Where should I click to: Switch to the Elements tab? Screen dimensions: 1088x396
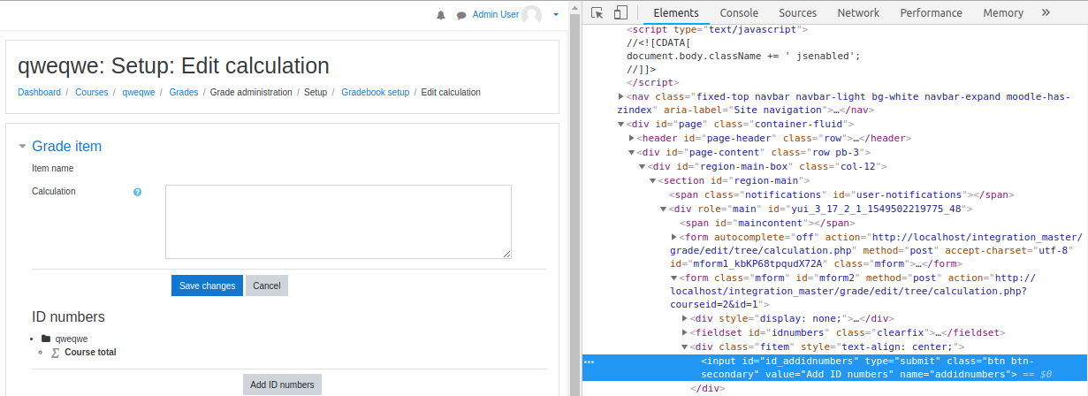676,12
